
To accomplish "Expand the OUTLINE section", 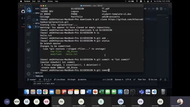I will (38, 73).
